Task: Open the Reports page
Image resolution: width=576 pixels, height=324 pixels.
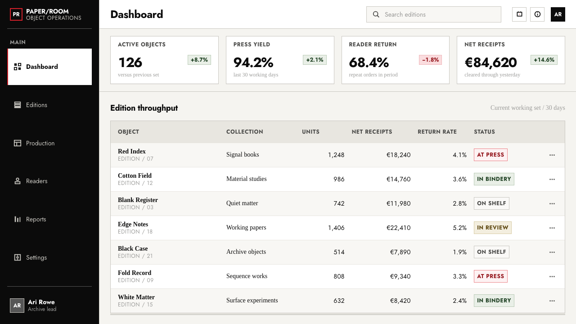Action: point(49,219)
